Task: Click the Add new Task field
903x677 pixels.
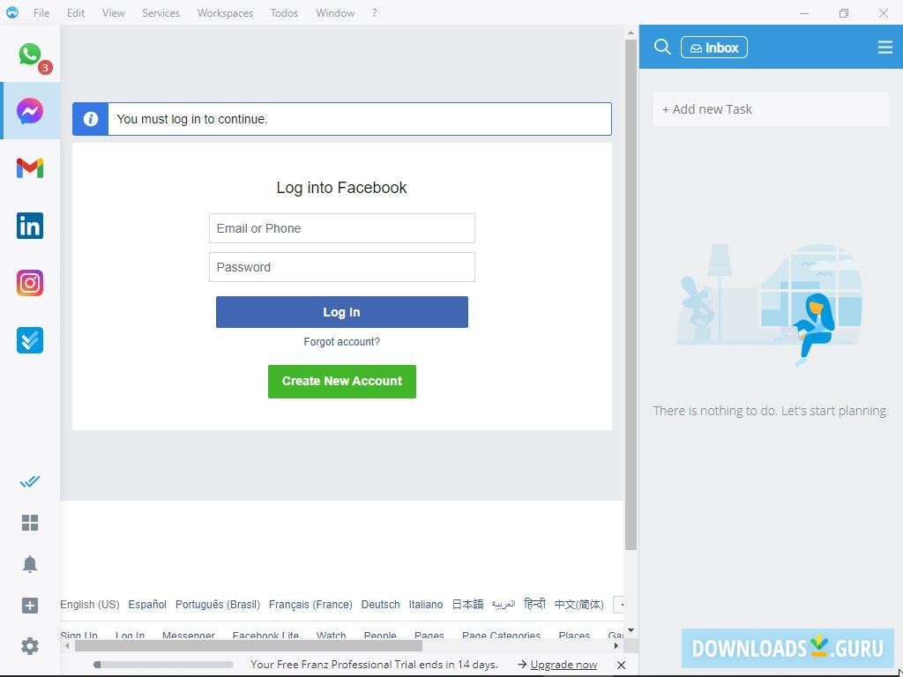Action: 771,109
